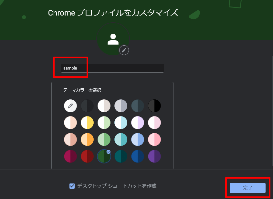Viewport: 273px width, 199px height.
Task: Choose the pink coral theme swatch
Action: click(x=154, y=139)
